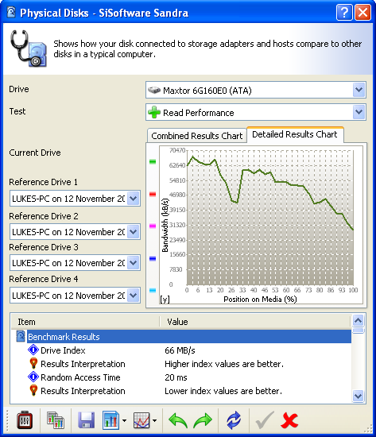Switch to Combined Results Chart tab
The image size is (376, 437).
(x=197, y=136)
